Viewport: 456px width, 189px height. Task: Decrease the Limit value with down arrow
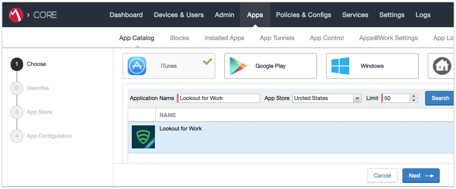[x=414, y=100]
